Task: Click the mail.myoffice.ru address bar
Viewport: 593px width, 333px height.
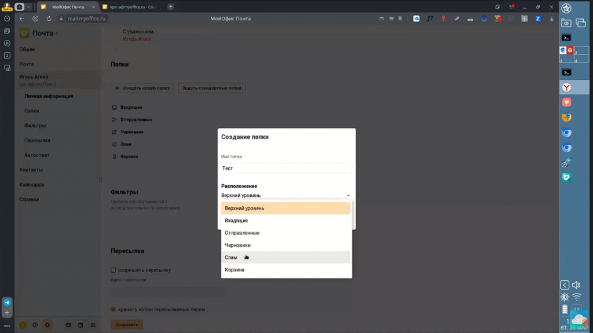Action: click(87, 19)
